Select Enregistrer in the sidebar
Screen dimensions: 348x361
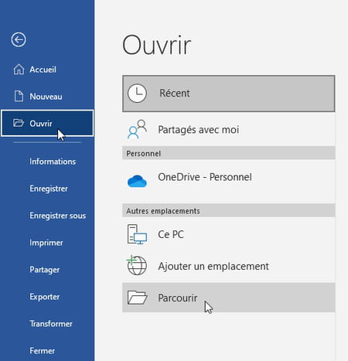tap(49, 189)
